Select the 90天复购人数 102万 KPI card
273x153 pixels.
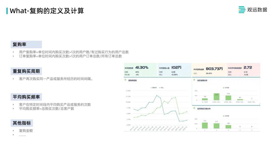tap(174, 70)
